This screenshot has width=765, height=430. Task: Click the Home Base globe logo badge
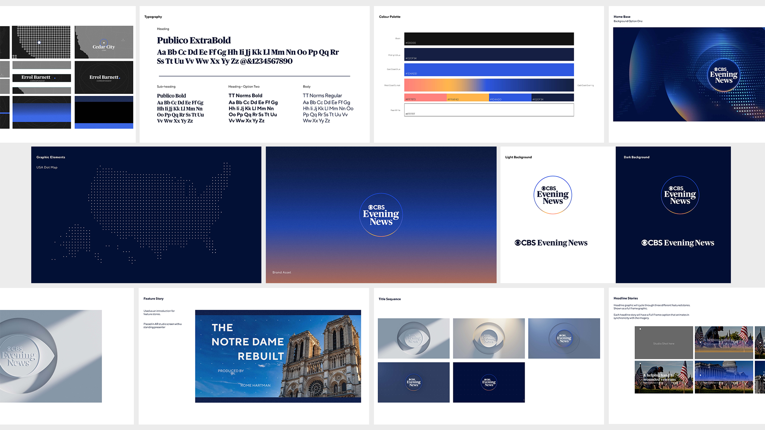(x=723, y=75)
